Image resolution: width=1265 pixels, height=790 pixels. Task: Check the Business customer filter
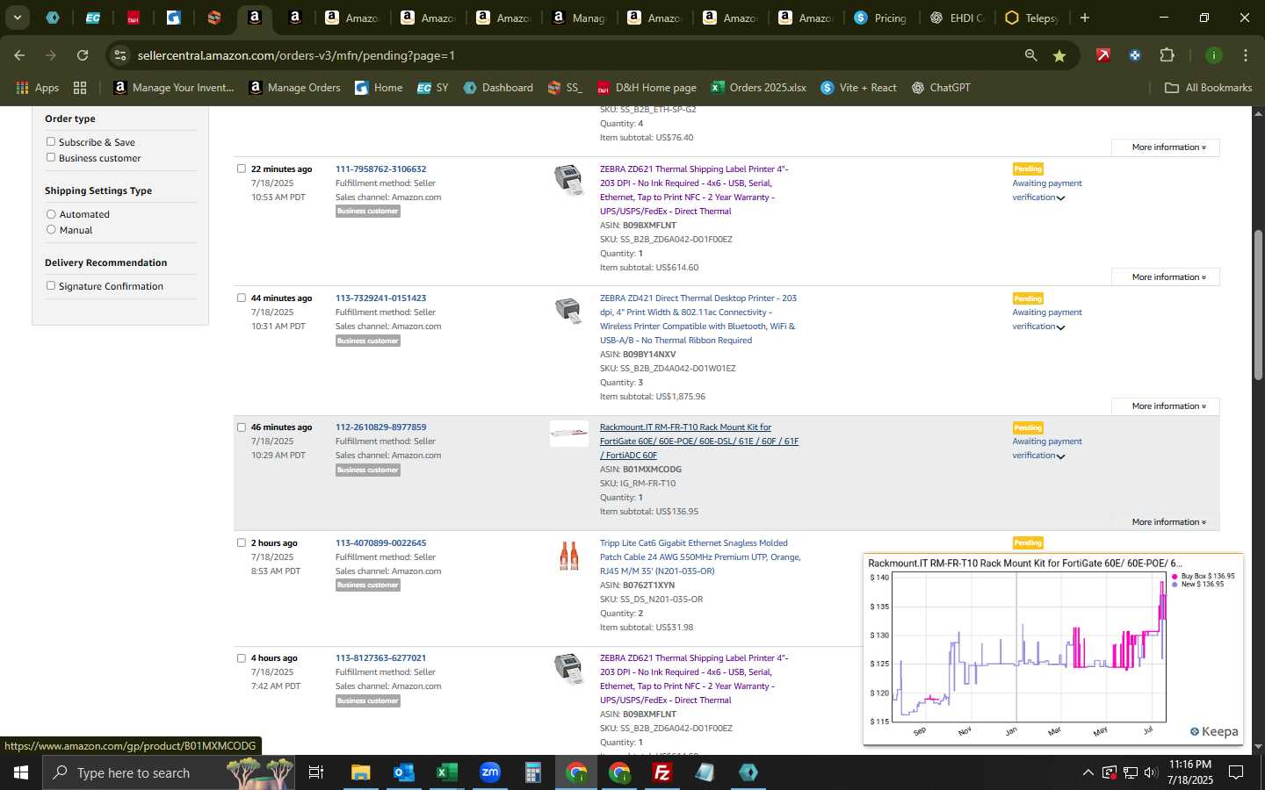[x=51, y=157]
